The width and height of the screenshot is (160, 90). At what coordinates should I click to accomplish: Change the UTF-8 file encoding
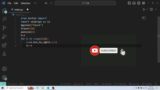(x=88, y=84)
